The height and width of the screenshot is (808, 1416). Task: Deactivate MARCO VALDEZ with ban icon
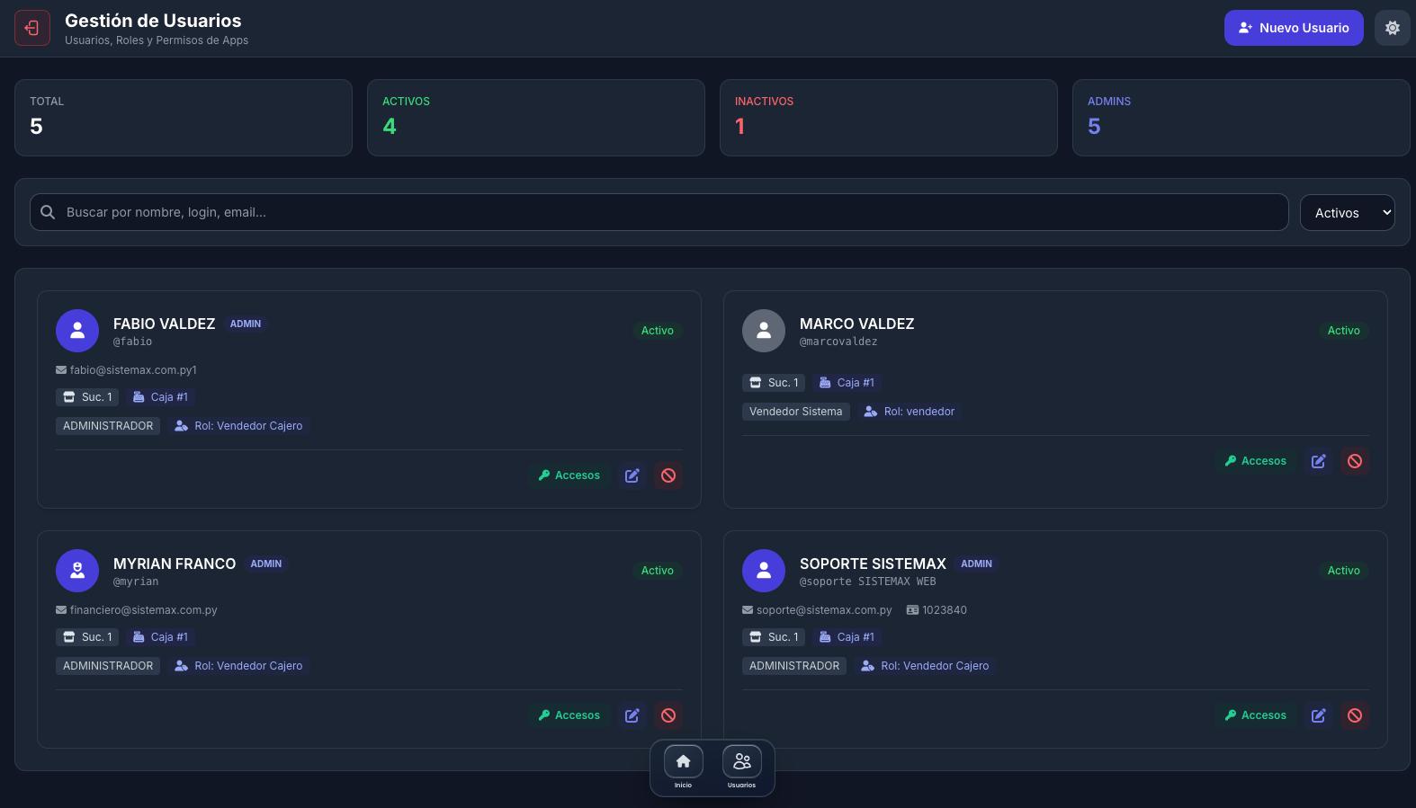(1355, 461)
